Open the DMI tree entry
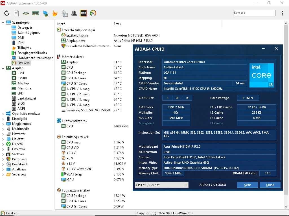Viewport: 289px width, 216px height. coord(20,38)
